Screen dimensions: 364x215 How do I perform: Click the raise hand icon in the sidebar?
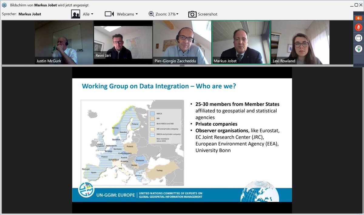click(x=359, y=49)
